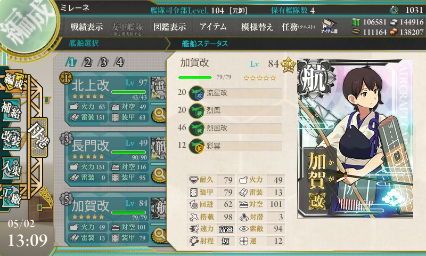Click the 加賀改 ship card portrait
The image size is (426, 256).
point(355,138)
